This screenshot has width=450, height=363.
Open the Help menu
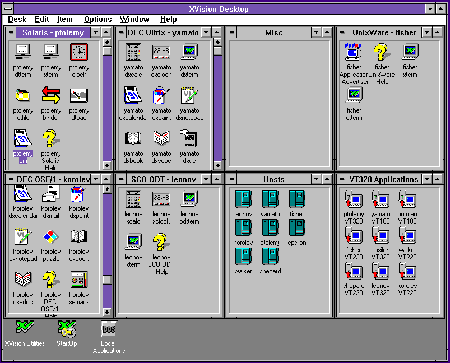(169, 20)
